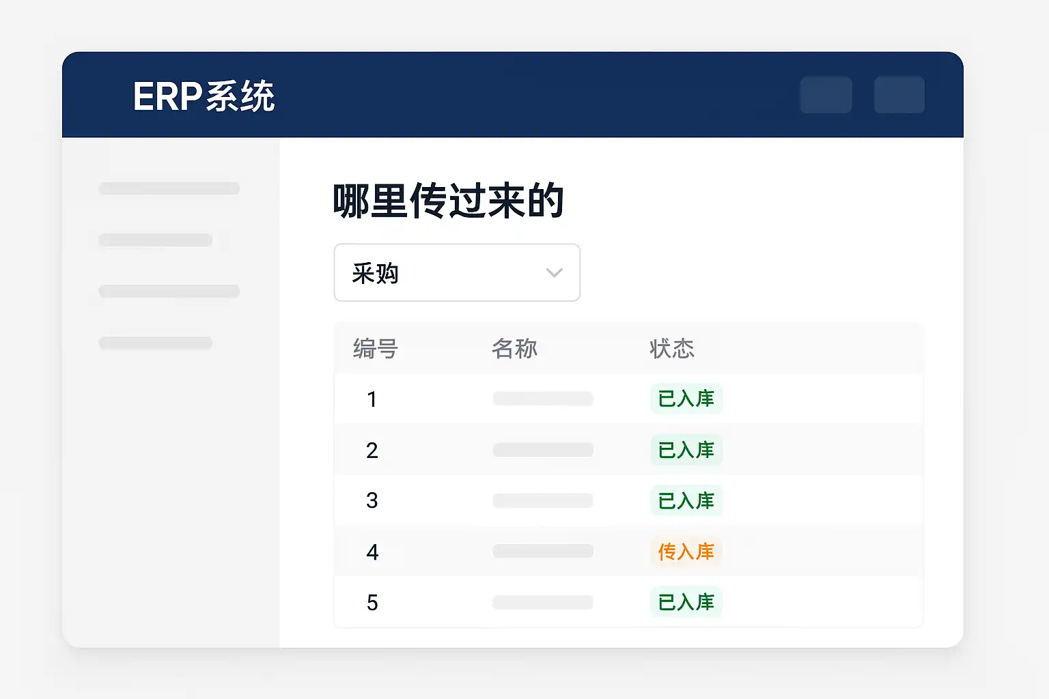Click the name placeholder in row 4
Screen dimensions: 1049x699
point(543,552)
